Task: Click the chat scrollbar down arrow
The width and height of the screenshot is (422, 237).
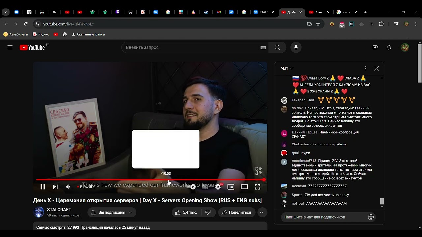Action: point(382,206)
